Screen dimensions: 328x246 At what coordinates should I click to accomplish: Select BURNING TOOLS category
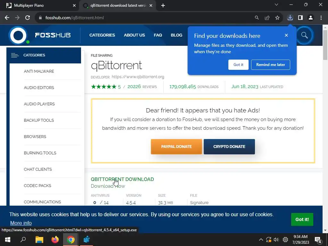click(x=40, y=153)
